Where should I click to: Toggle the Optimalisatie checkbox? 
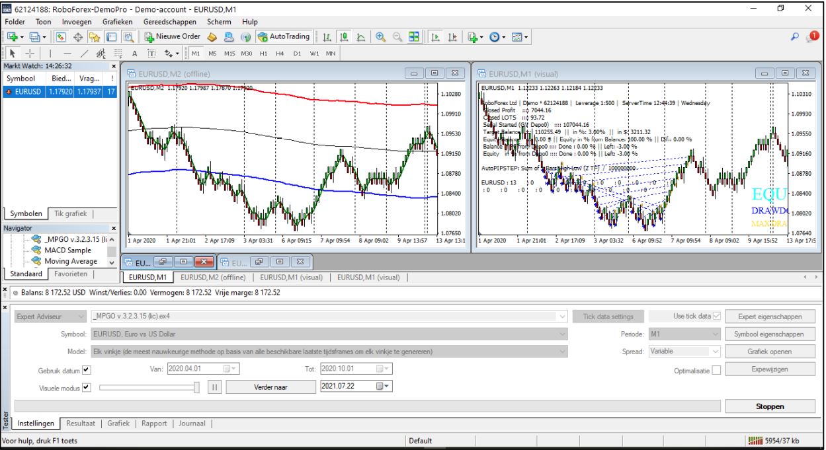pos(716,370)
